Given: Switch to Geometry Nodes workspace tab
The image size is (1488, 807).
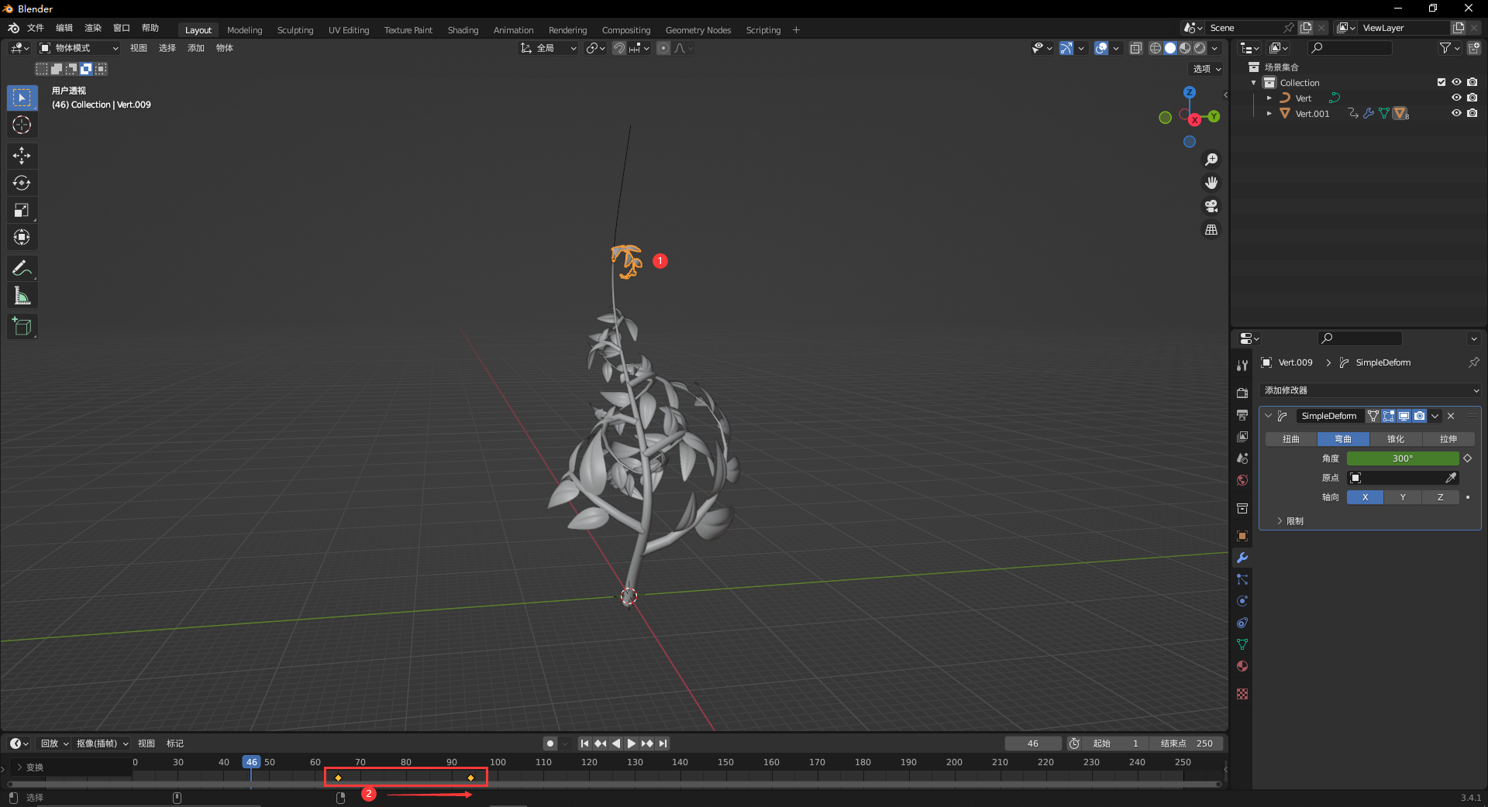Looking at the screenshot, I should tap(698, 30).
